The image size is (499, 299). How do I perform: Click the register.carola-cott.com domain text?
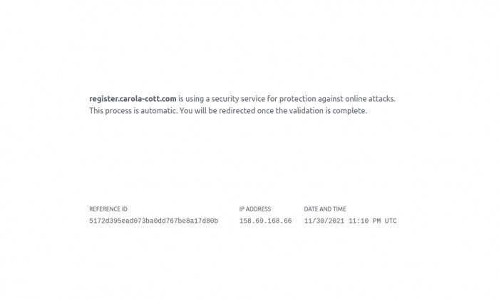tap(133, 99)
